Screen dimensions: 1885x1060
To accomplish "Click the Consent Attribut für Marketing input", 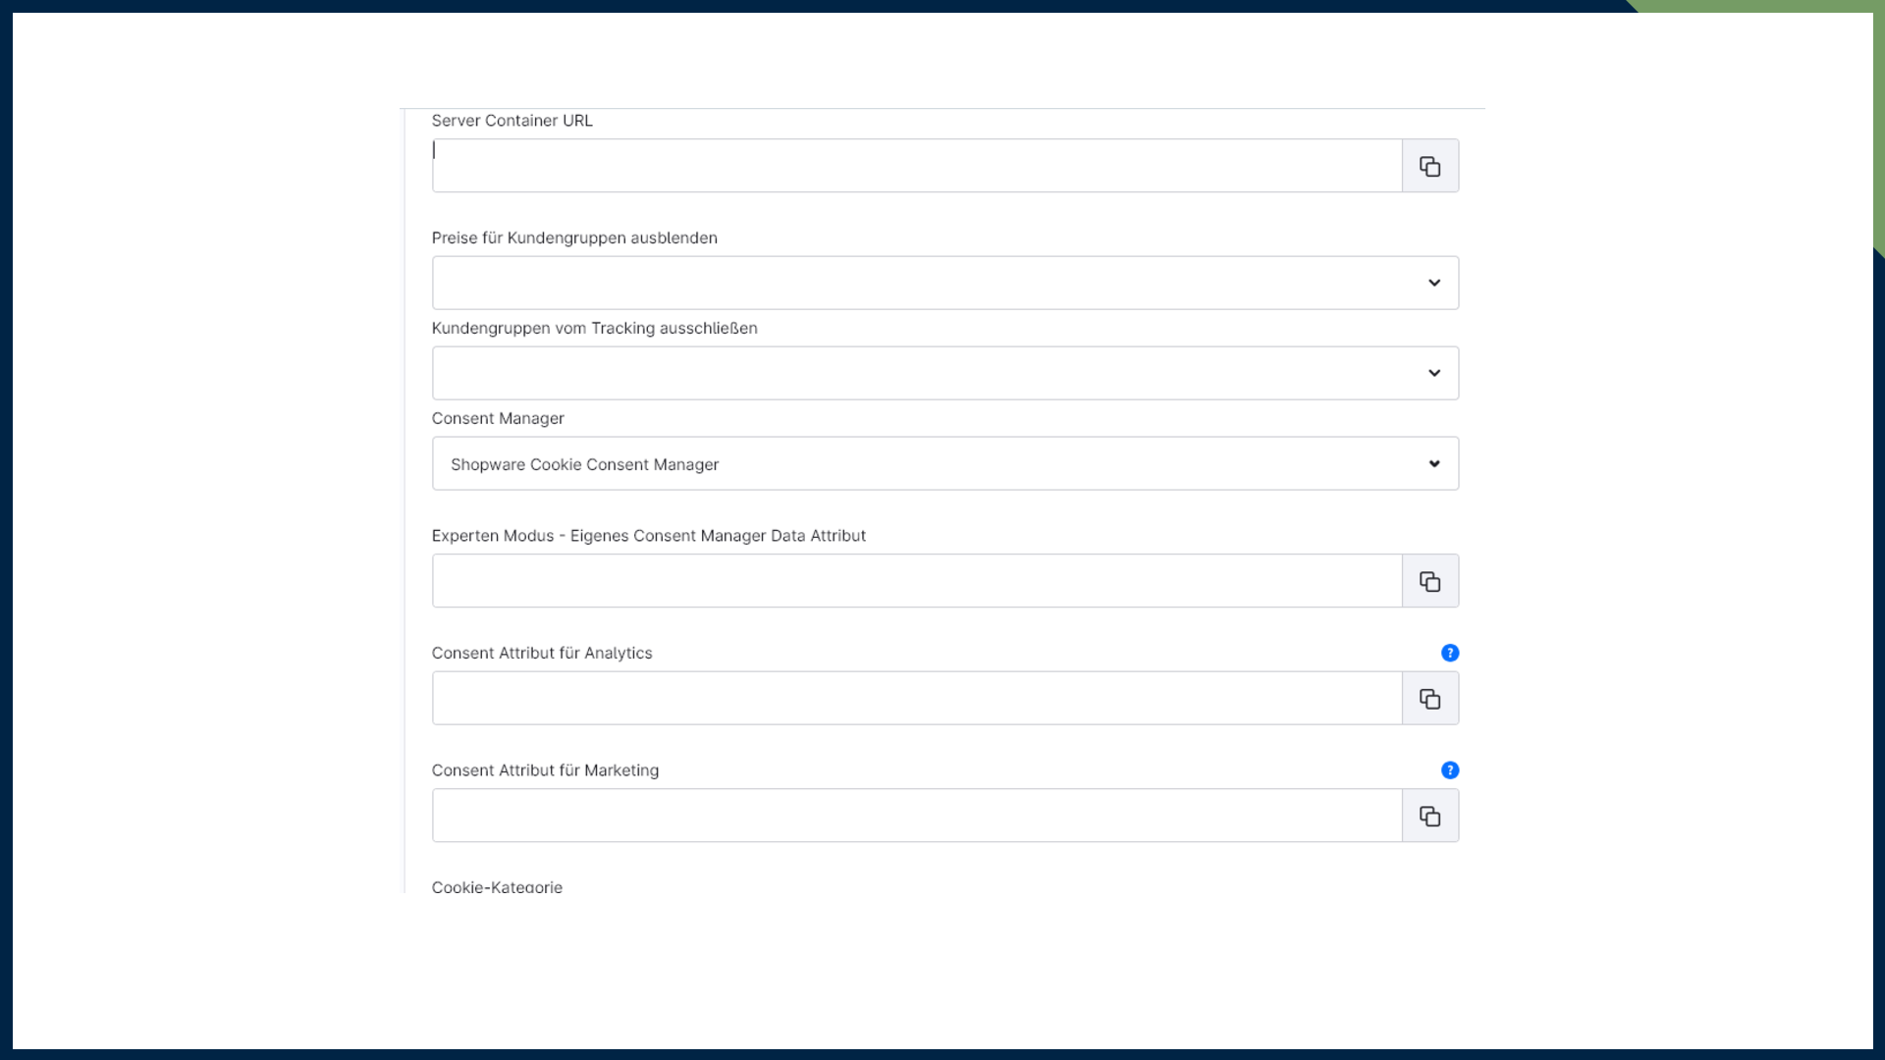I will [x=916, y=816].
